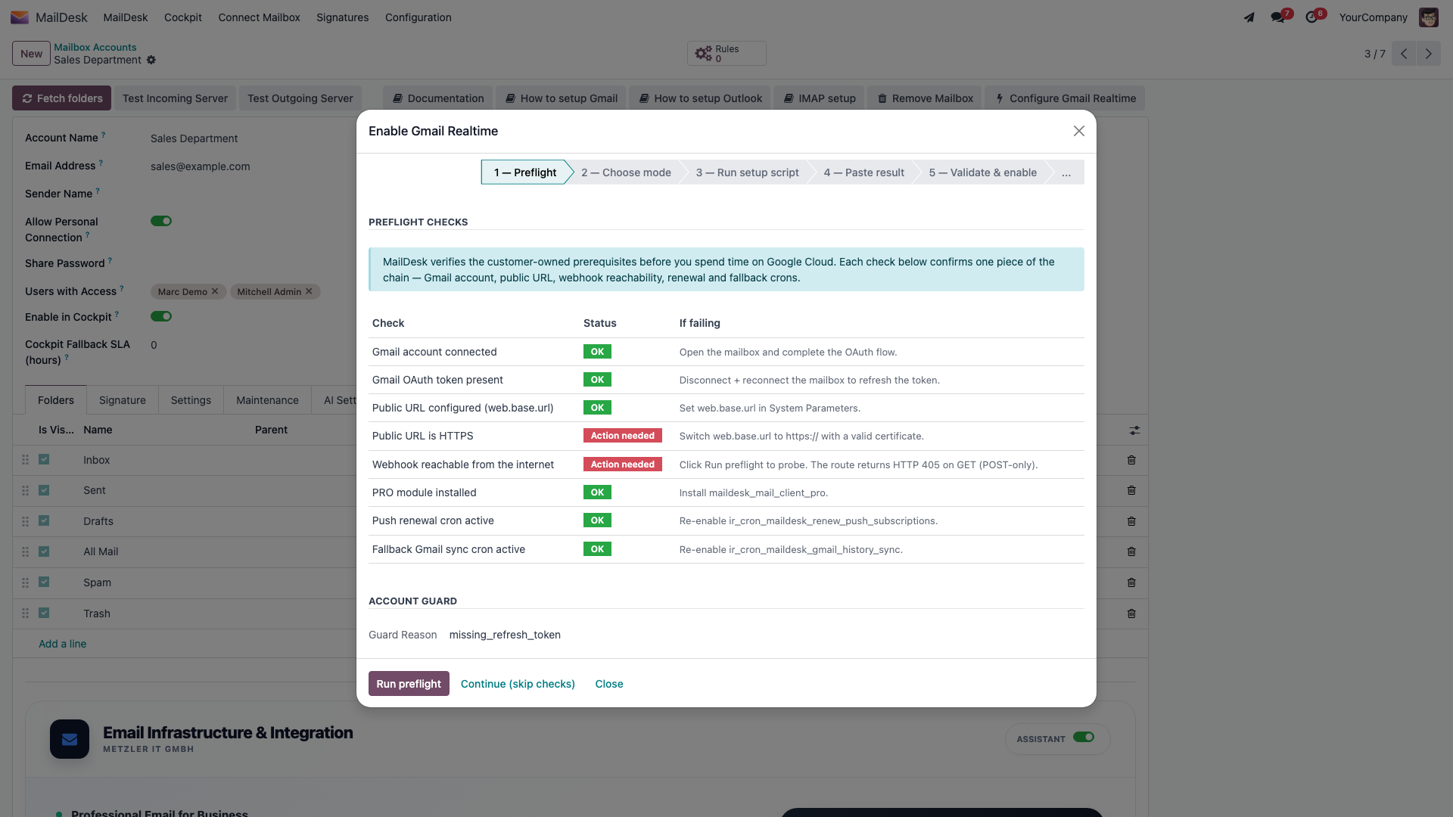1453x817 pixels.
Task: Delete the Inbox folder row with trash icon
Action: click(x=1131, y=460)
